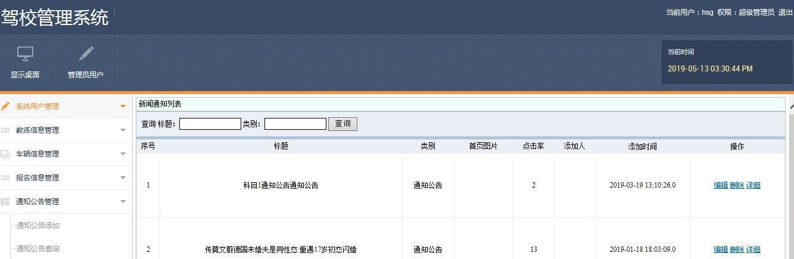Click the 驾校管理系统 header title
Image resolution: width=794 pixels, height=259 pixels.
pos(55,17)
